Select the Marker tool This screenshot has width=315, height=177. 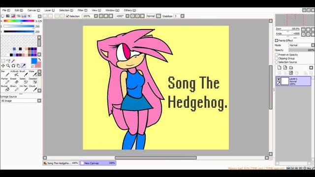pyautogui.click(x=5, y=81)
